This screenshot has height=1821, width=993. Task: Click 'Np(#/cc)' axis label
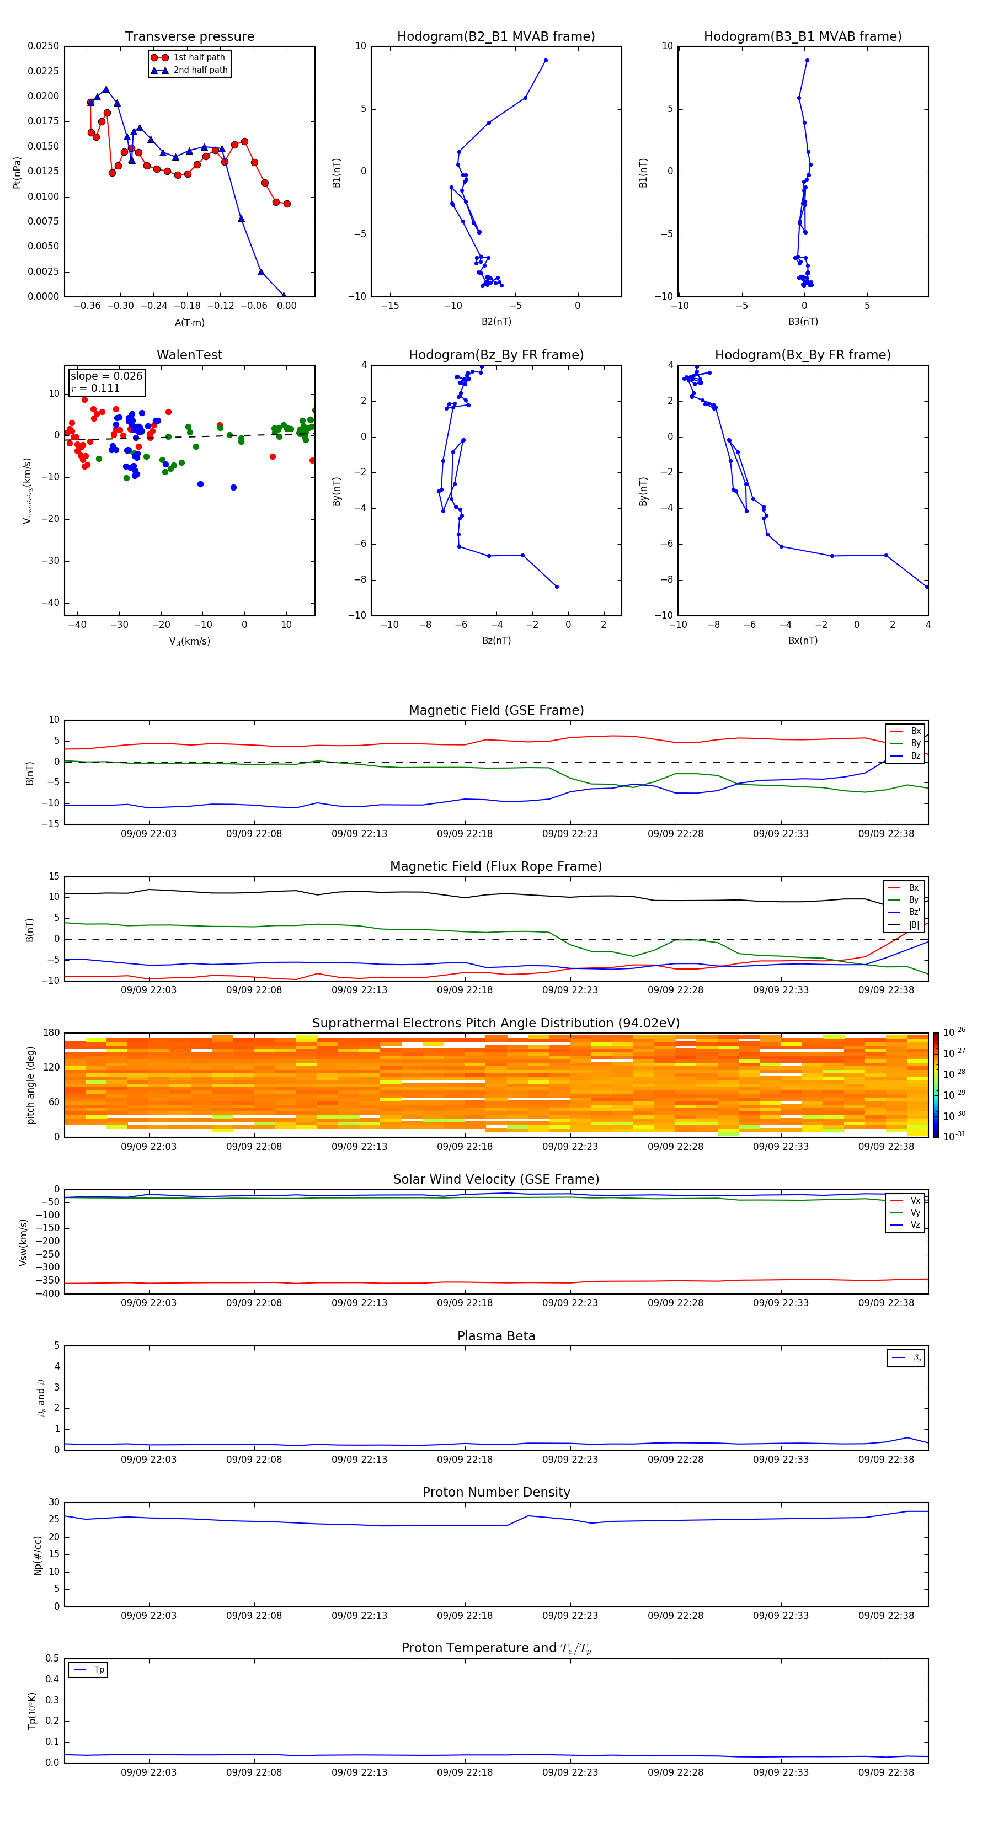(x=38, y=1554)
